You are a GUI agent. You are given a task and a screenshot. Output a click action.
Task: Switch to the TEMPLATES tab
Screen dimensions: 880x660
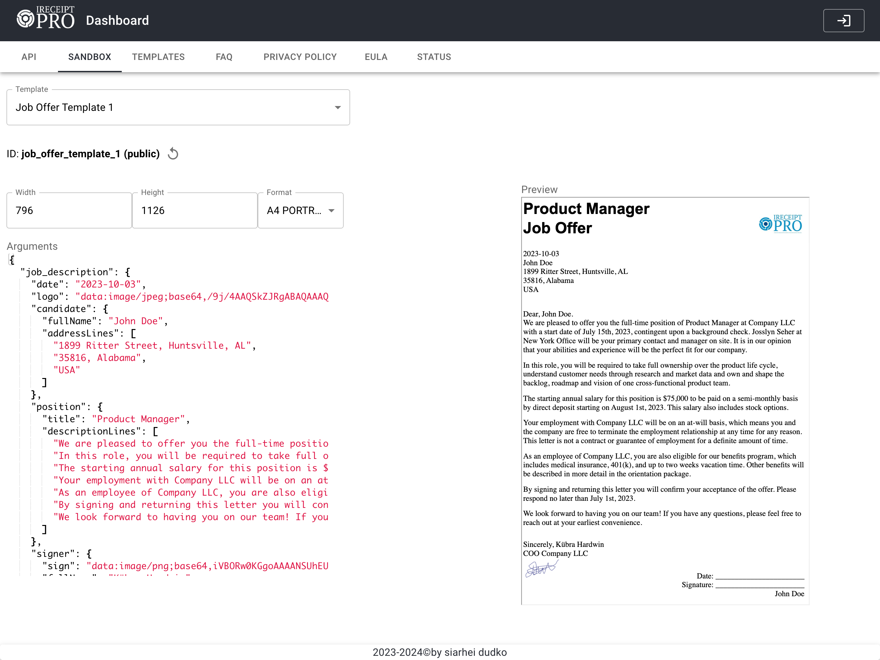click(158, 57)
